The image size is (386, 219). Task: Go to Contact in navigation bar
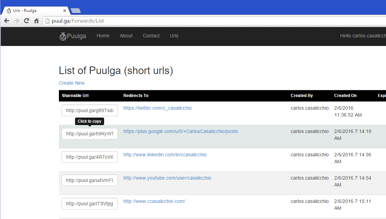click(151, 36)
